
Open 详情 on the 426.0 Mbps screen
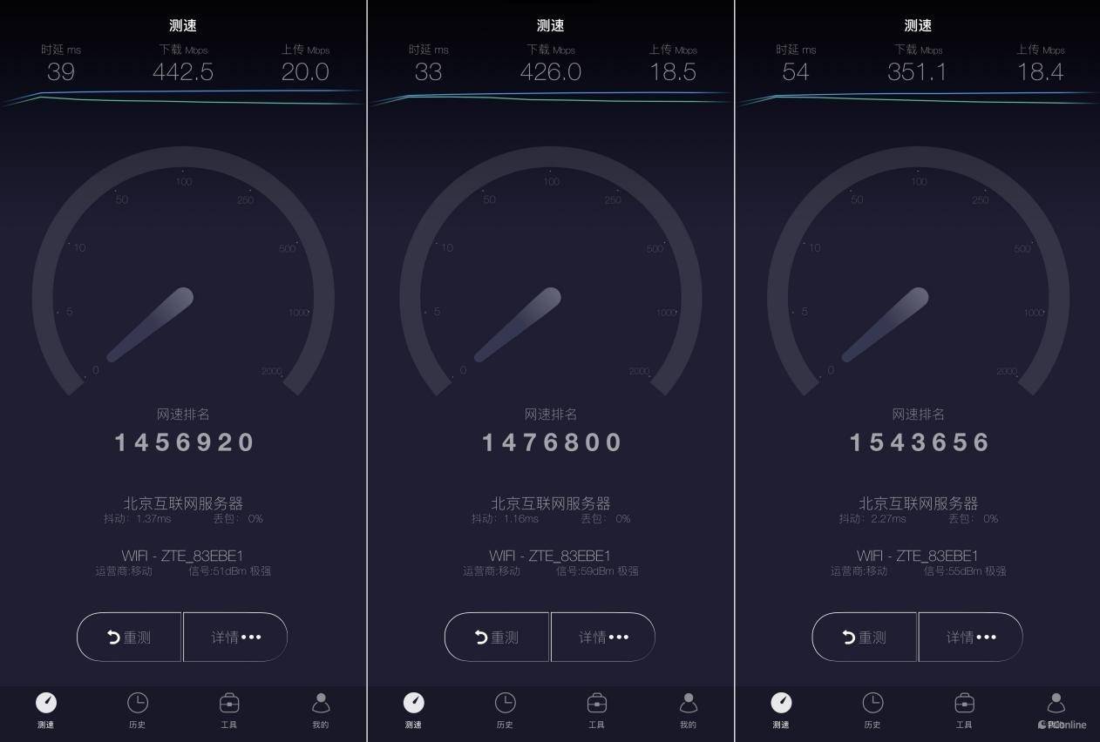click(x=603, y=637)
